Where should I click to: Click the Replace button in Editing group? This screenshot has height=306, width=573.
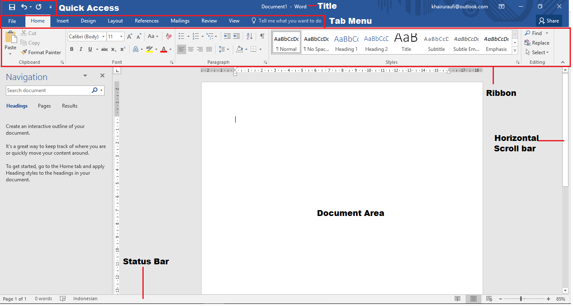coord(537,43)
